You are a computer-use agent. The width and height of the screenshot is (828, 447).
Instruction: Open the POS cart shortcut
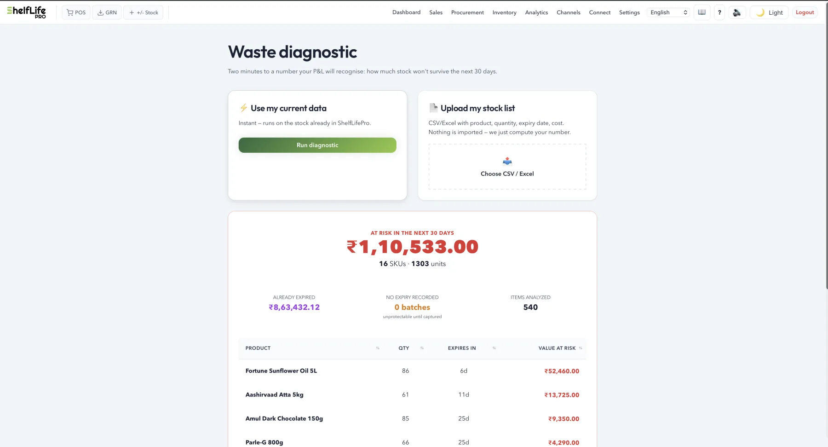point(76,12)
